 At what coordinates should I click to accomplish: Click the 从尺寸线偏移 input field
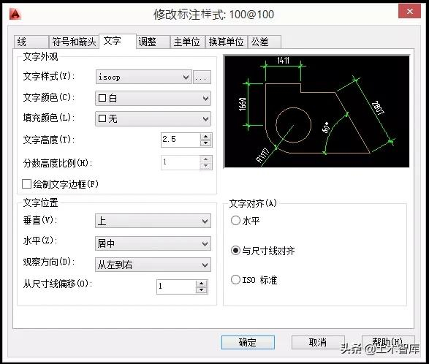coord(176,287)
